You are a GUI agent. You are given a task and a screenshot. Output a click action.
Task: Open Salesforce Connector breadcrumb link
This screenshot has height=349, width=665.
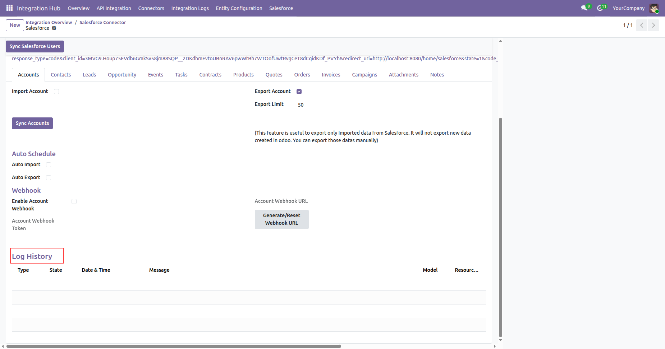coord(102,22)
